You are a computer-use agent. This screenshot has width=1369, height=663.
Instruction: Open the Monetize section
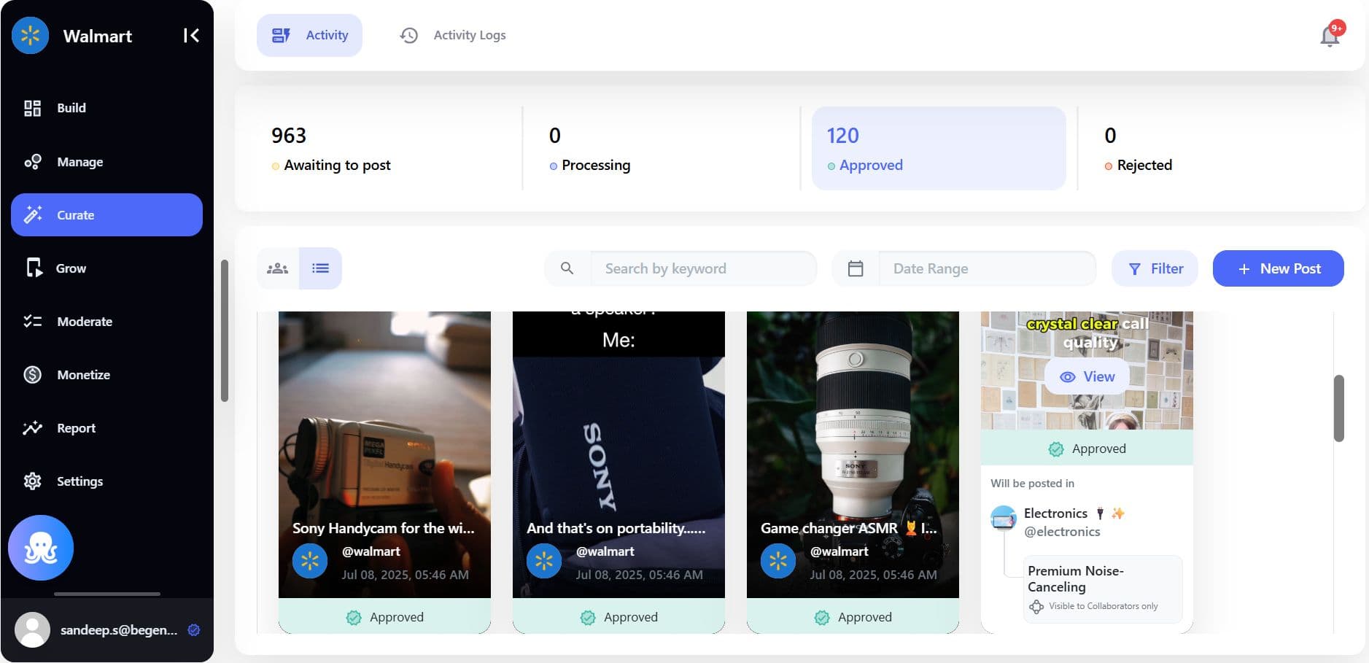(x=106, y=375)
